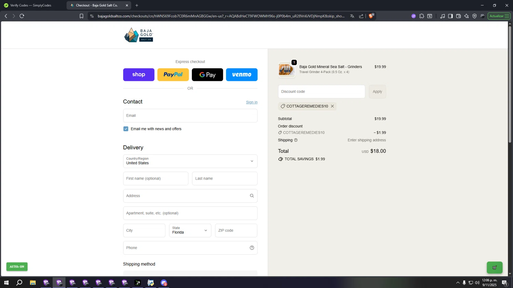The image size is (513, 288).
Task: Uncheck Email me with news and offers
Action: point(126,129)
